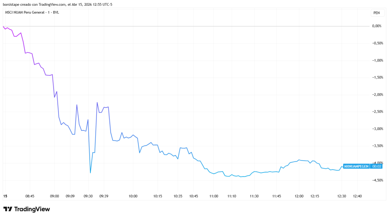Click the TradingView logo icon

tap(8, 209)
